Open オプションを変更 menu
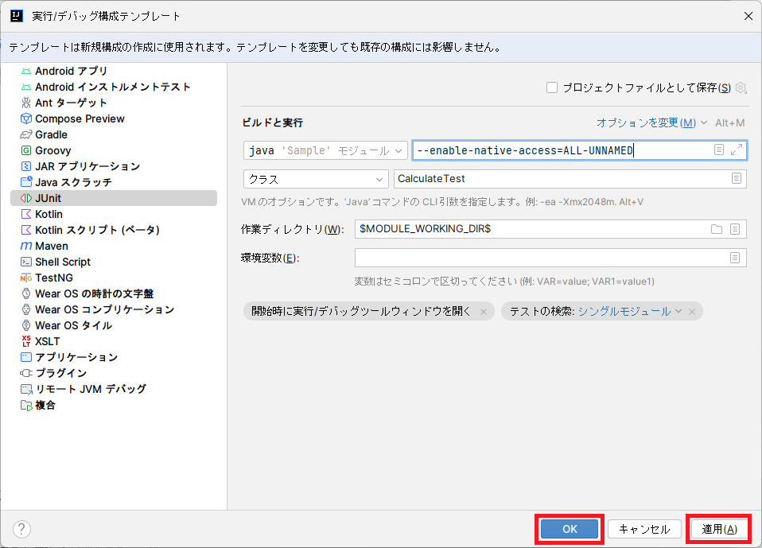Image resolution: width=762 pixels, height=548 pixels. coord(651,123)
